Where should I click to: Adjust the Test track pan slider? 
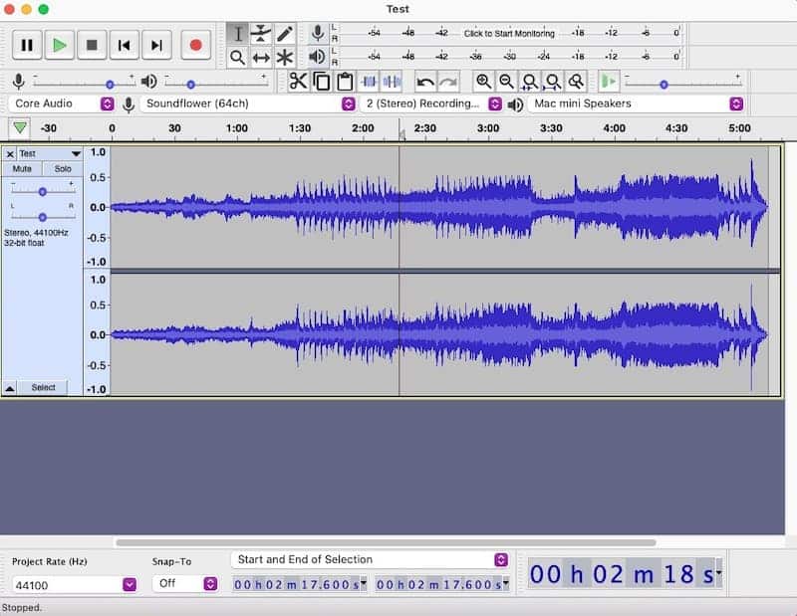(43, 217)
